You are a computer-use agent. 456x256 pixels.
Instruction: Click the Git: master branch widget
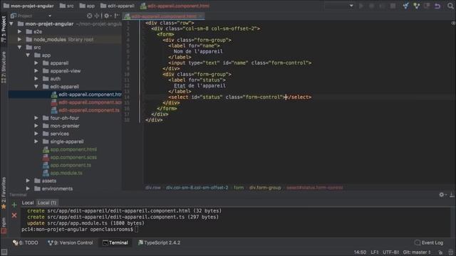coord(417,252)
